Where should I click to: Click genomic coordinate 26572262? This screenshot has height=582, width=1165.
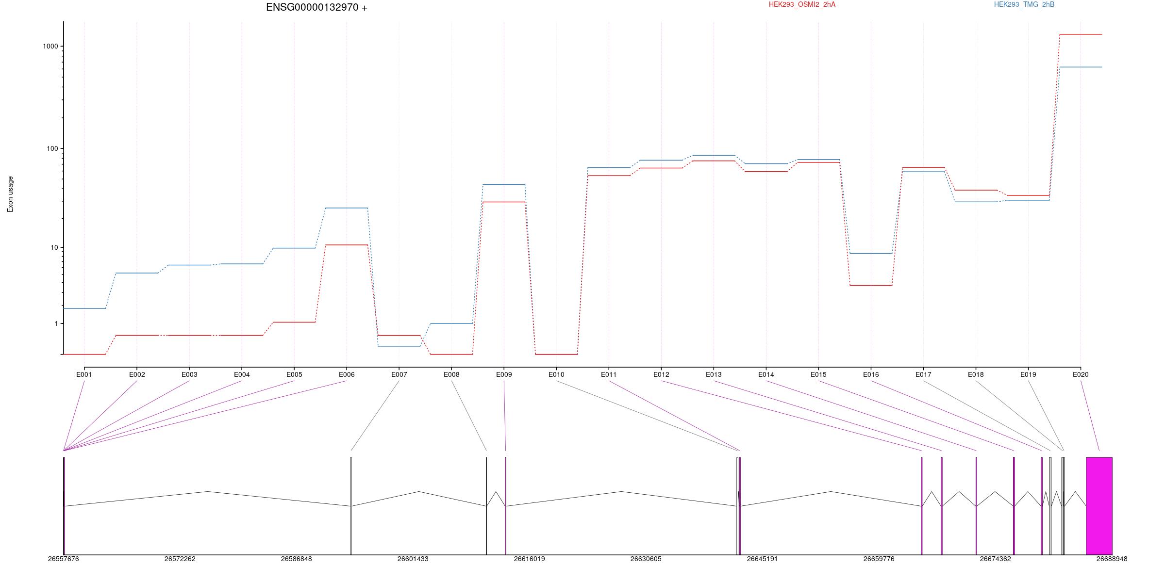point(180,559)
